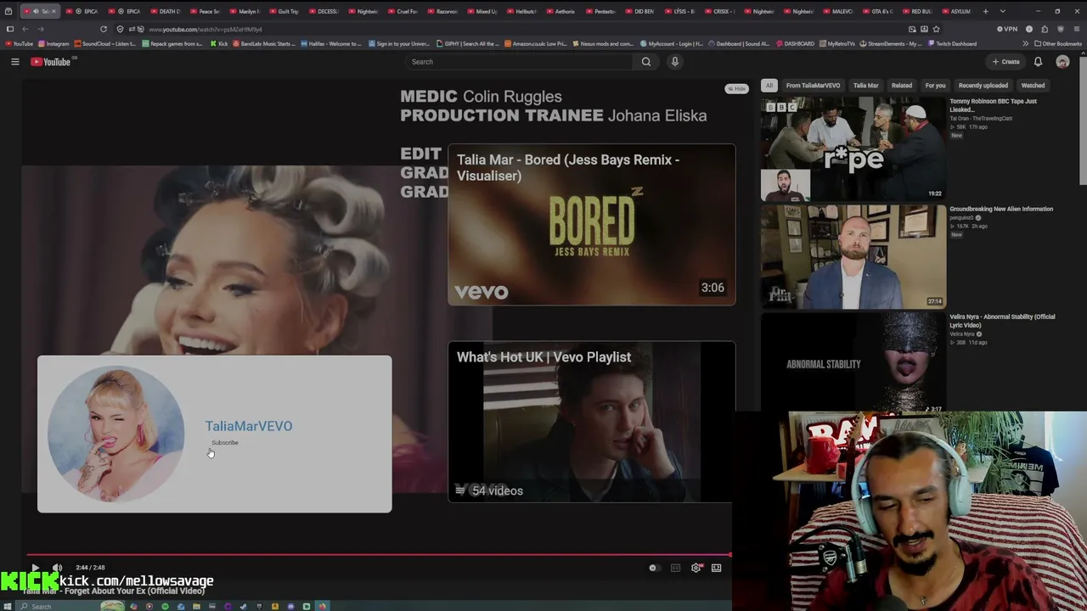
Task: Play the video with the play button
Action: click(x=35, y=568)
